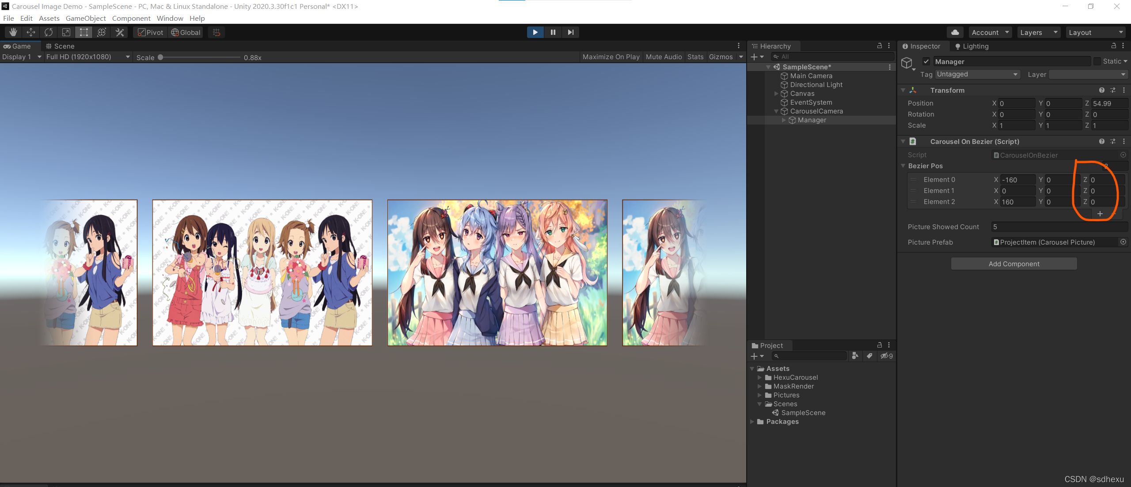Viewport: 1131px width, 487px height.
Task: Open the Full HD resolution dropdown
Action: (x=87, y=57)
